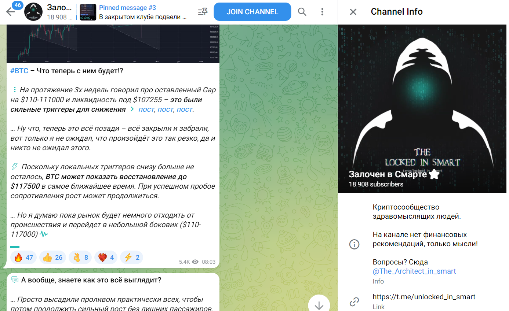Toggle the thumbs up reaction with 26
Screen dimensions: 509x311
(x=52, y=258)
